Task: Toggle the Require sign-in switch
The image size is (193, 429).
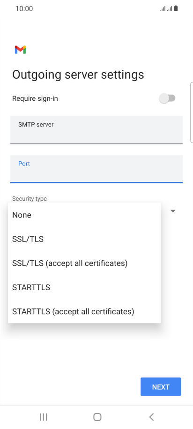Action: point(167,98)
